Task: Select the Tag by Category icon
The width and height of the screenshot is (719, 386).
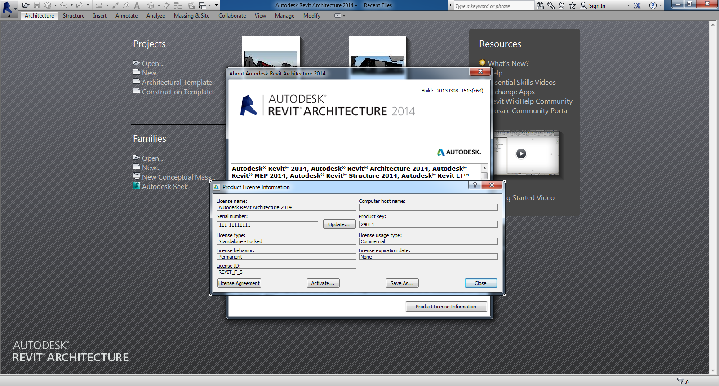Action: tap(126, 5)
